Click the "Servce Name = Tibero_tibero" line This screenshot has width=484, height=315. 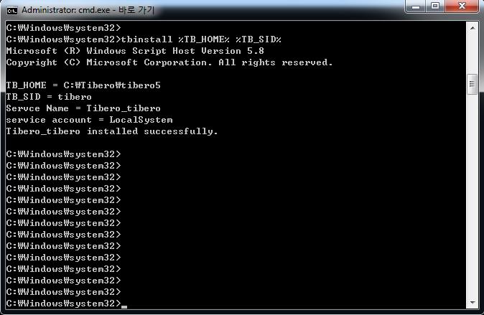tap(78, 108)
